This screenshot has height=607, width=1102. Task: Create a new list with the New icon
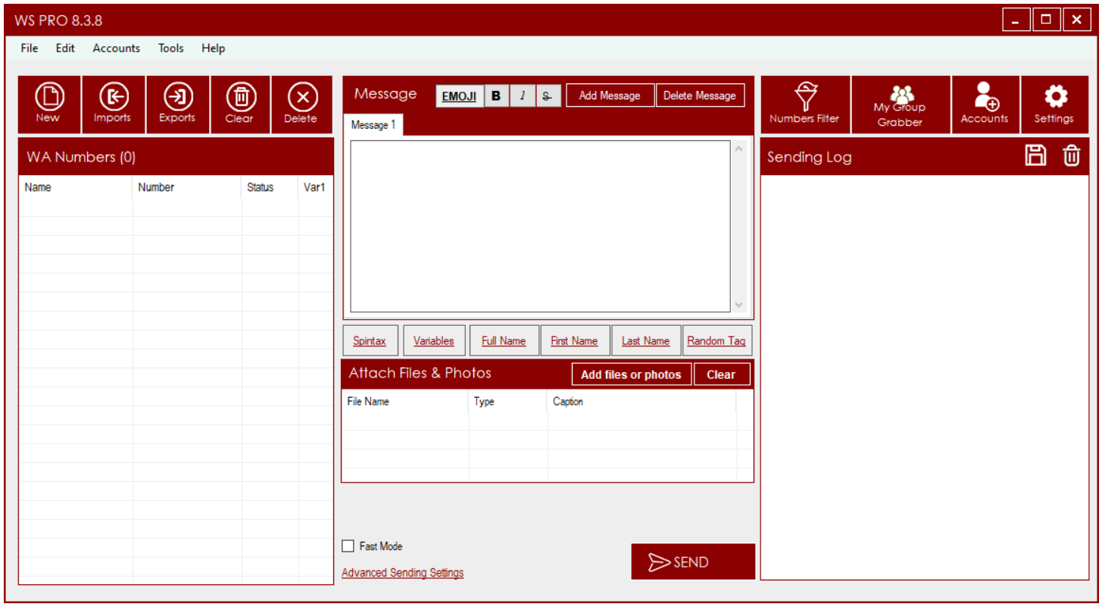48,104
